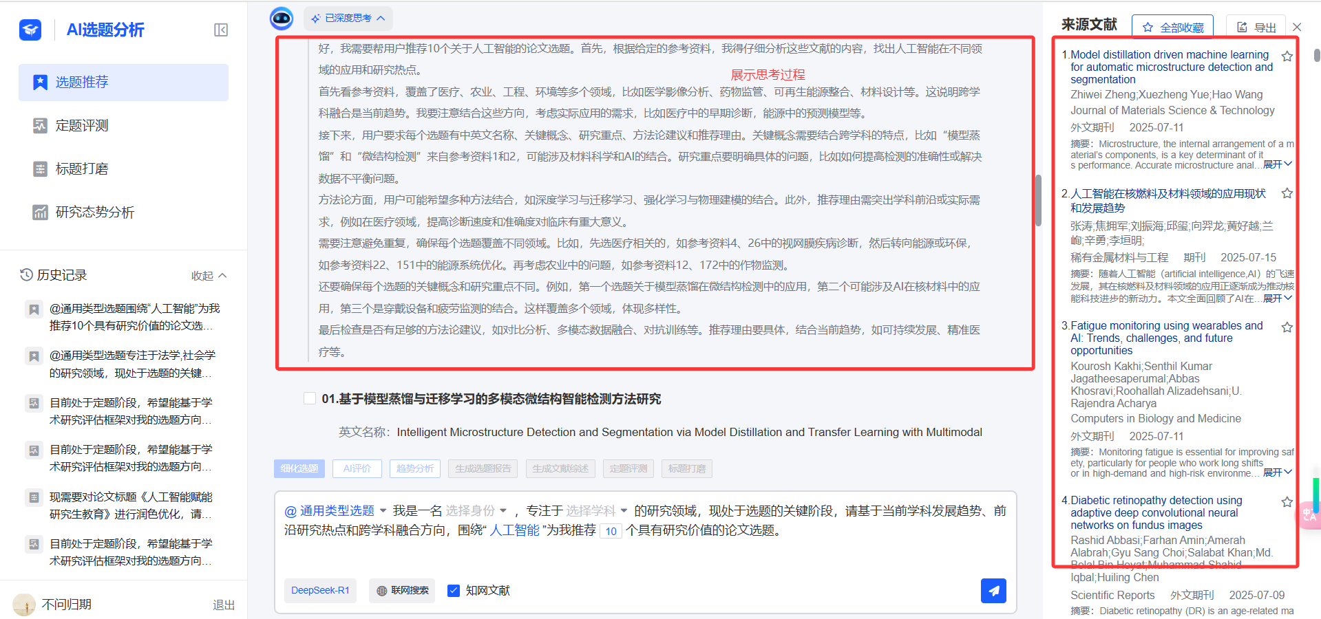Check the box for topic 01
The height and width of the screenshot is (619, 1321).
[x=310, y=398]
